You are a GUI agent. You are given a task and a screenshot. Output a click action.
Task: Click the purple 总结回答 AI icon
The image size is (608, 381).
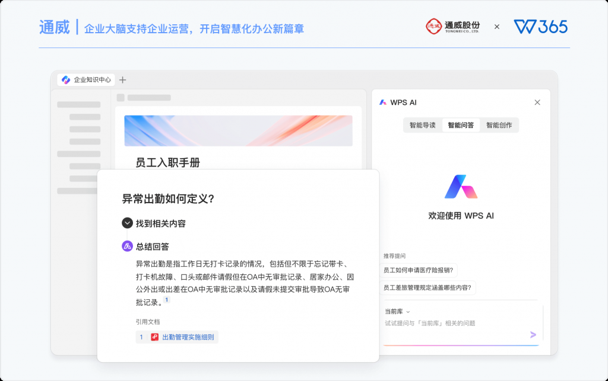tap(127, 246)
